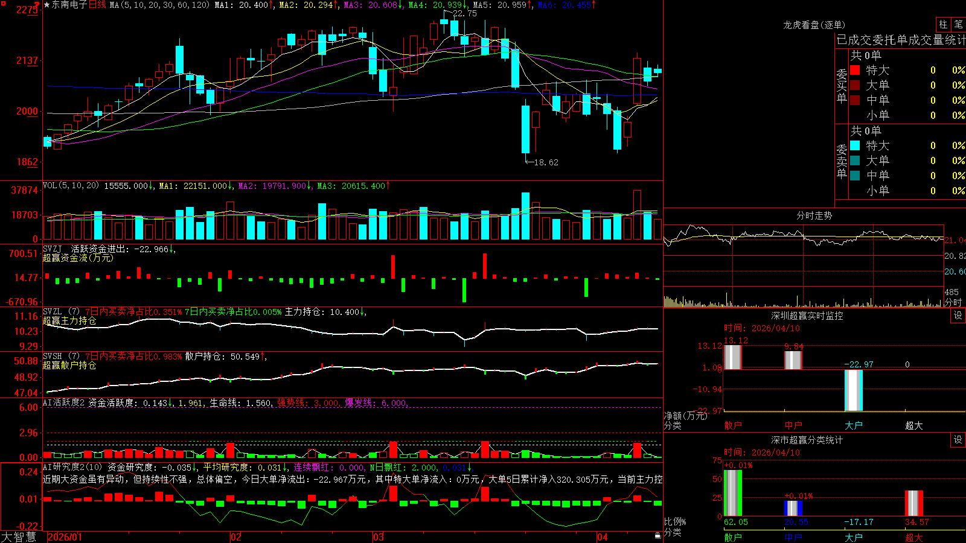Click the teal 委卖单 中单 swatch
The image size is (966, 543).
[x=855, y=175]
